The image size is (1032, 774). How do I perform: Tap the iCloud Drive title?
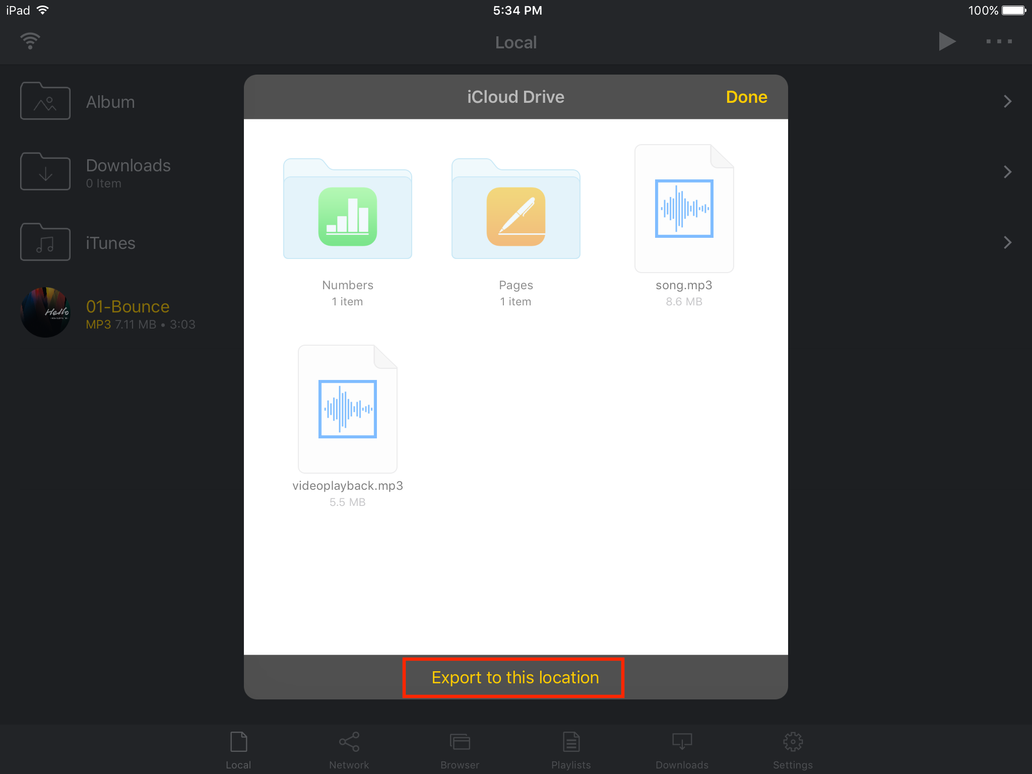tap(515, 97)
